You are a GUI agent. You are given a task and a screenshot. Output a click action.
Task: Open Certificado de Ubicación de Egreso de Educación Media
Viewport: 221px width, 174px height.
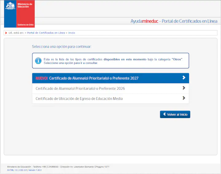(x=110, y=99)
